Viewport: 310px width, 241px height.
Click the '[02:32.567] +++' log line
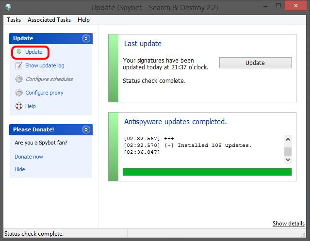[x=149, y=139]
